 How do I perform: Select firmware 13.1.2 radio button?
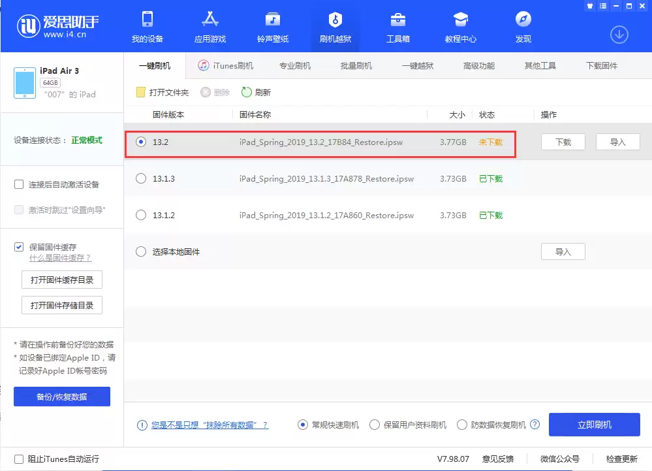(141, 215)
